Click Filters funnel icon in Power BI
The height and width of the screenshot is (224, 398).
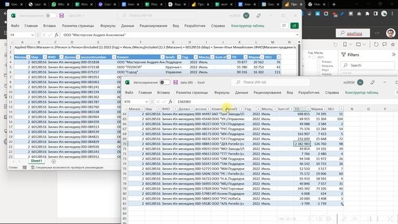[343, 55]
